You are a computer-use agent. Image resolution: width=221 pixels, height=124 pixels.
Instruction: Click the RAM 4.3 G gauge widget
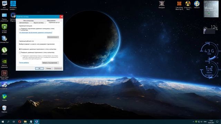pyautogui.click(x=209, y=51)
